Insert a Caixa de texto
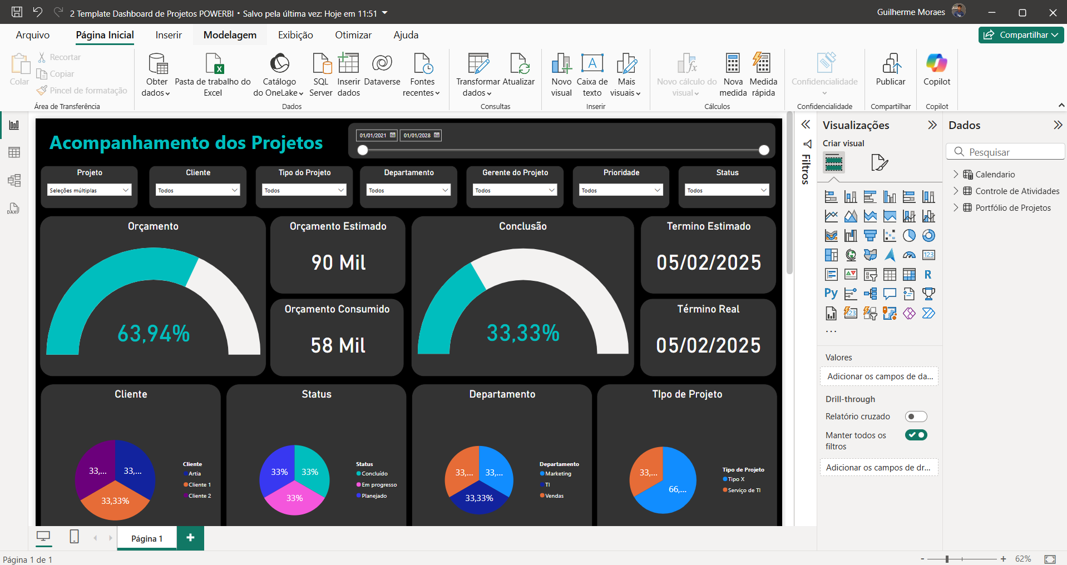 [x=592, y=64]
